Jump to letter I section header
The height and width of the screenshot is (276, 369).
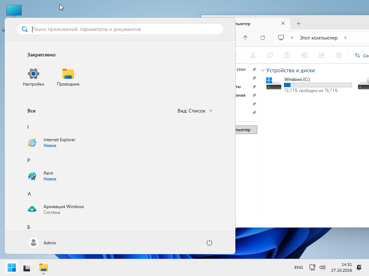coord(28,127)
